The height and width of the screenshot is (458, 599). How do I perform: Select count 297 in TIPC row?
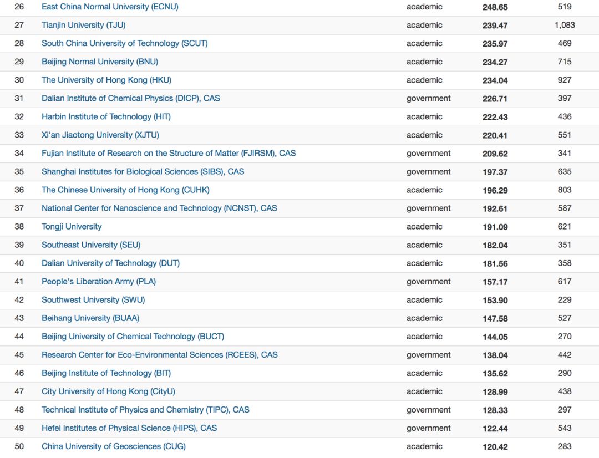point(565,410)
